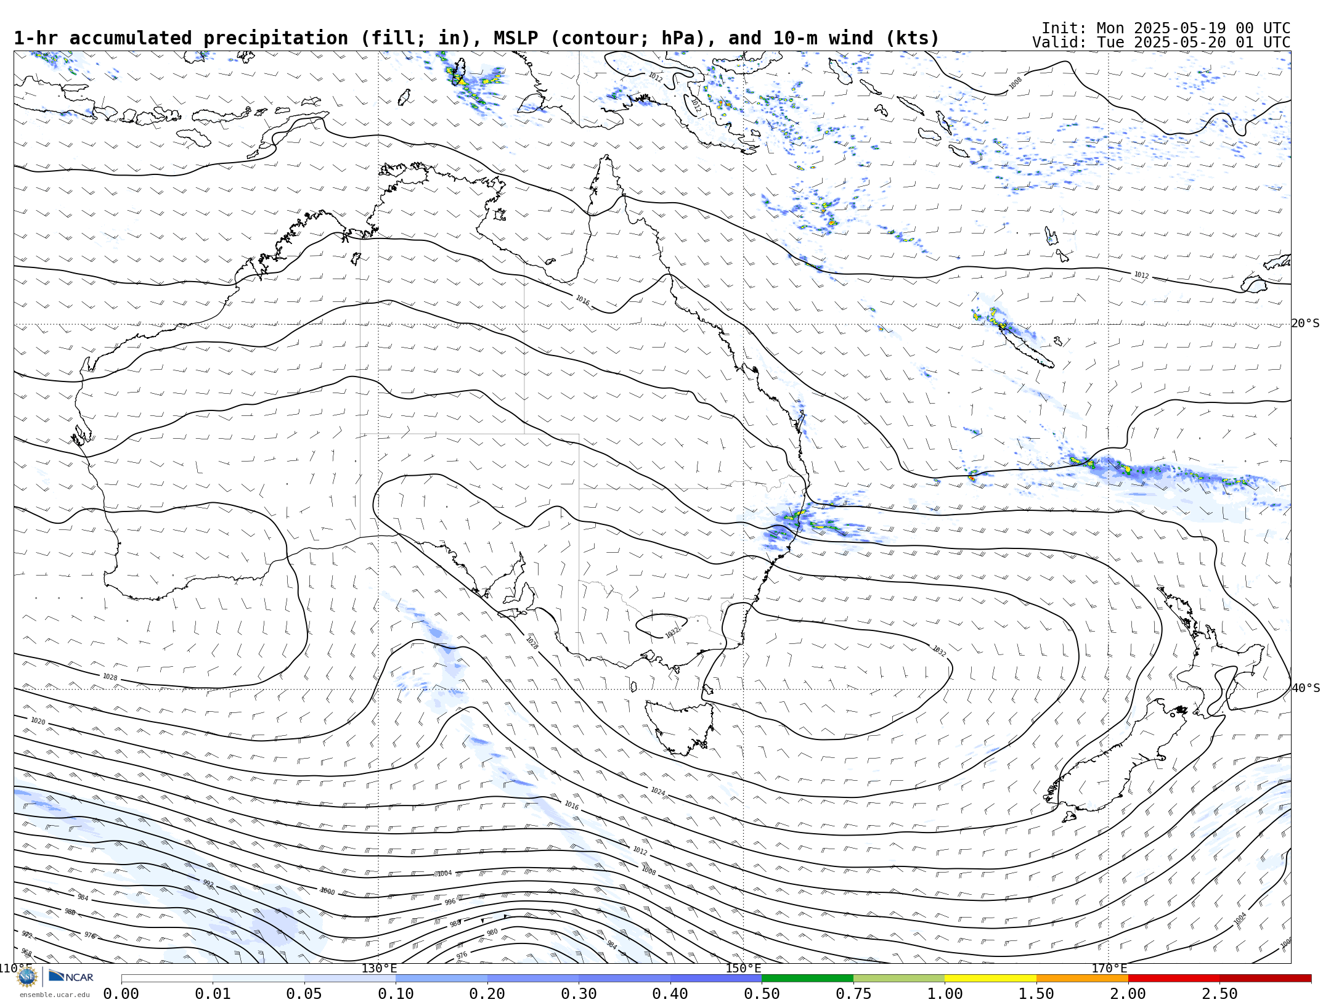Pick the 0.01–0.05 pale blue colorbar segment

click(258, 979)
